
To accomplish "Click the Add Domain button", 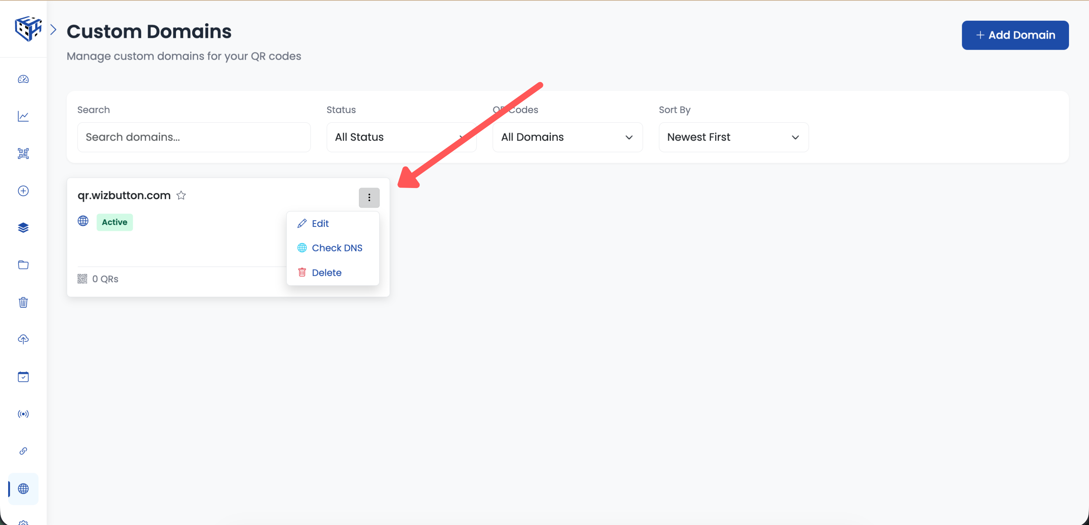I will [x=1015, y=35].
